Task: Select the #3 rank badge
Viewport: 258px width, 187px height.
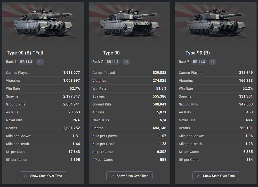Action: click(x=213, y=62)
